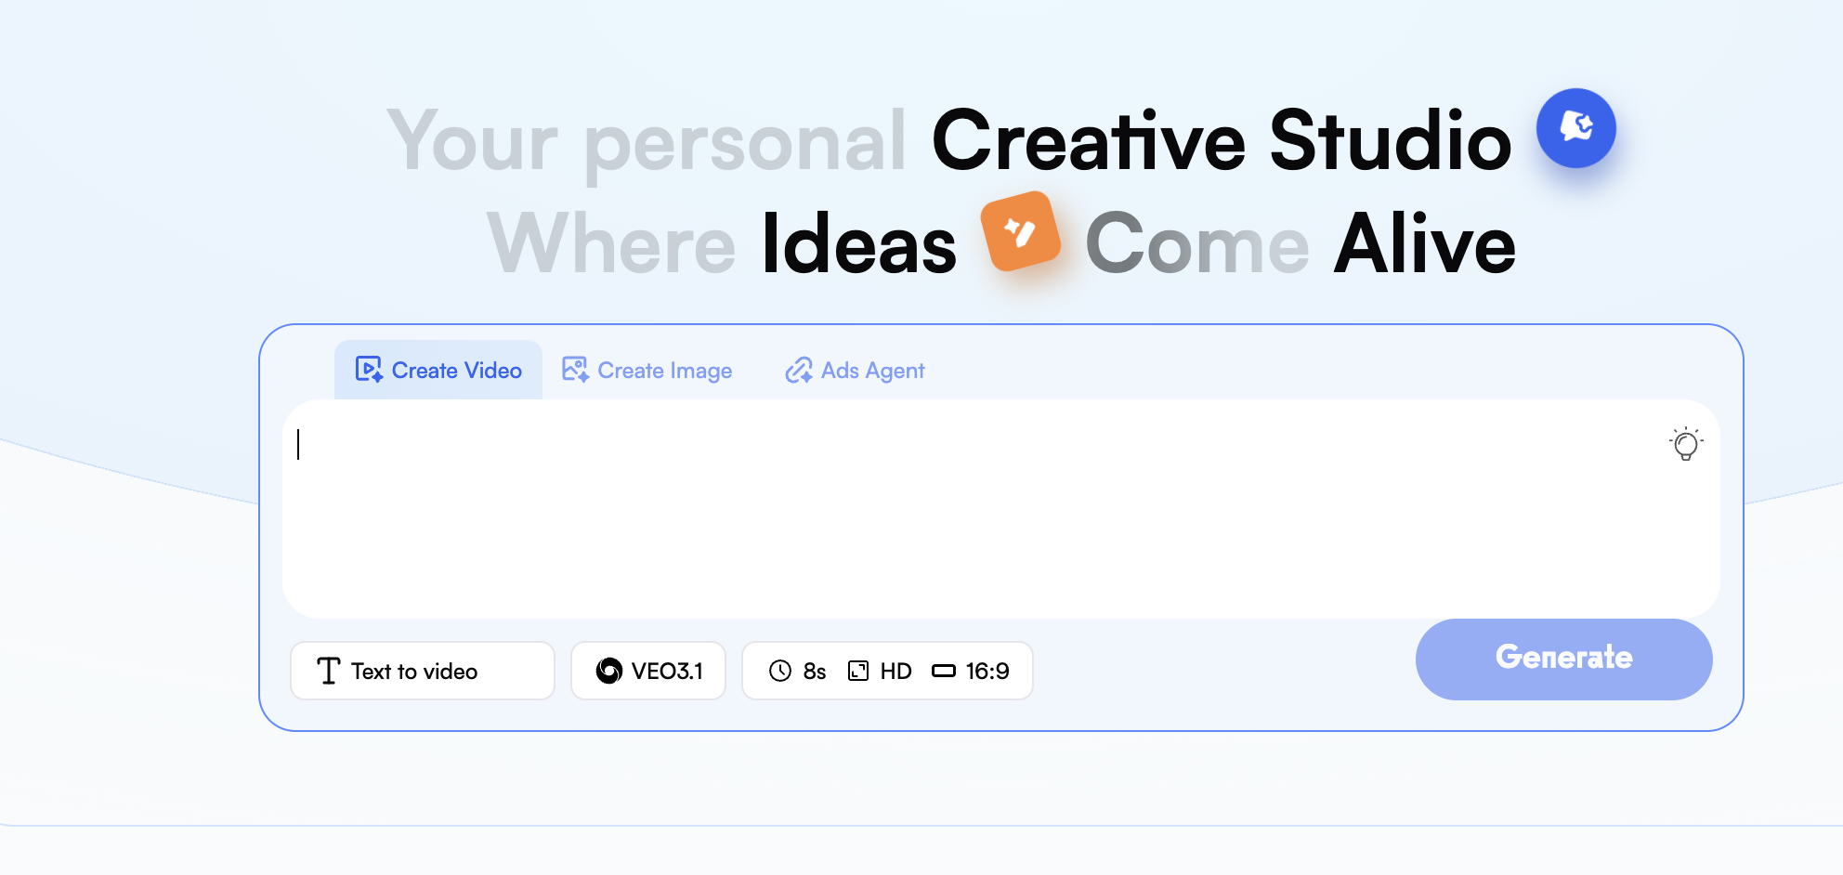This screenshot has width=1843, height=875.
Task: Open prompt inspiration via the lightbulb icon
Action: (x=1686, y=445)
